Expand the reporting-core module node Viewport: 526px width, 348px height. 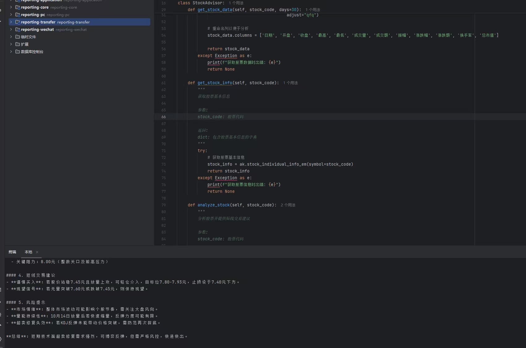click(x=11, y=7)
